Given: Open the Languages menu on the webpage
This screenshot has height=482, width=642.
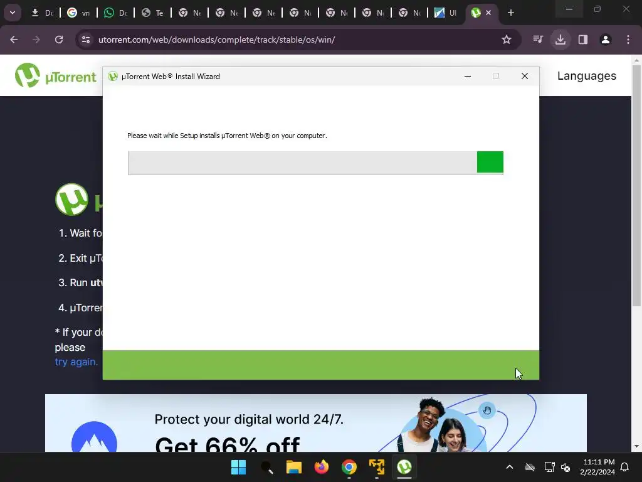Looking at the screenshot, I should click(x=586, y=76).
